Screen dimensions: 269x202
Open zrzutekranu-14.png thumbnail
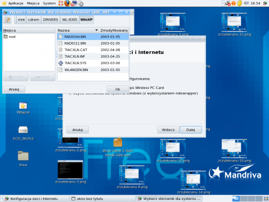point(193,180)
